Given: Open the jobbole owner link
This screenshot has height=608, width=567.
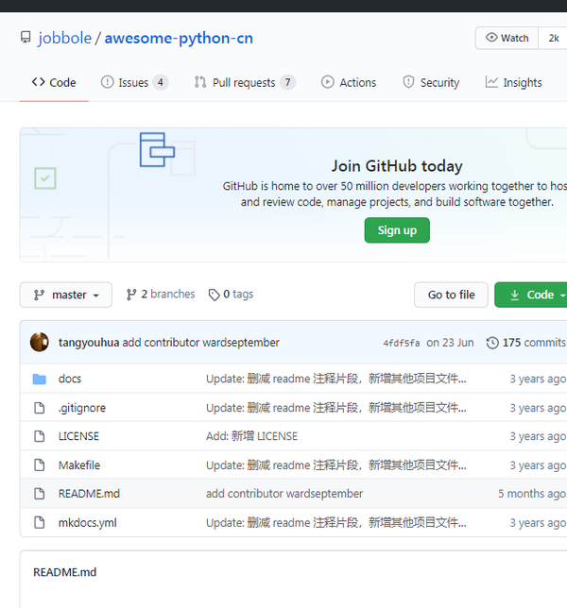Looking at the screenshot, I should pyautogui.click(x=65, y=38).
